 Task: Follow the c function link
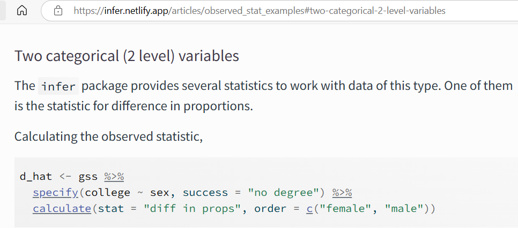(309, 209)
